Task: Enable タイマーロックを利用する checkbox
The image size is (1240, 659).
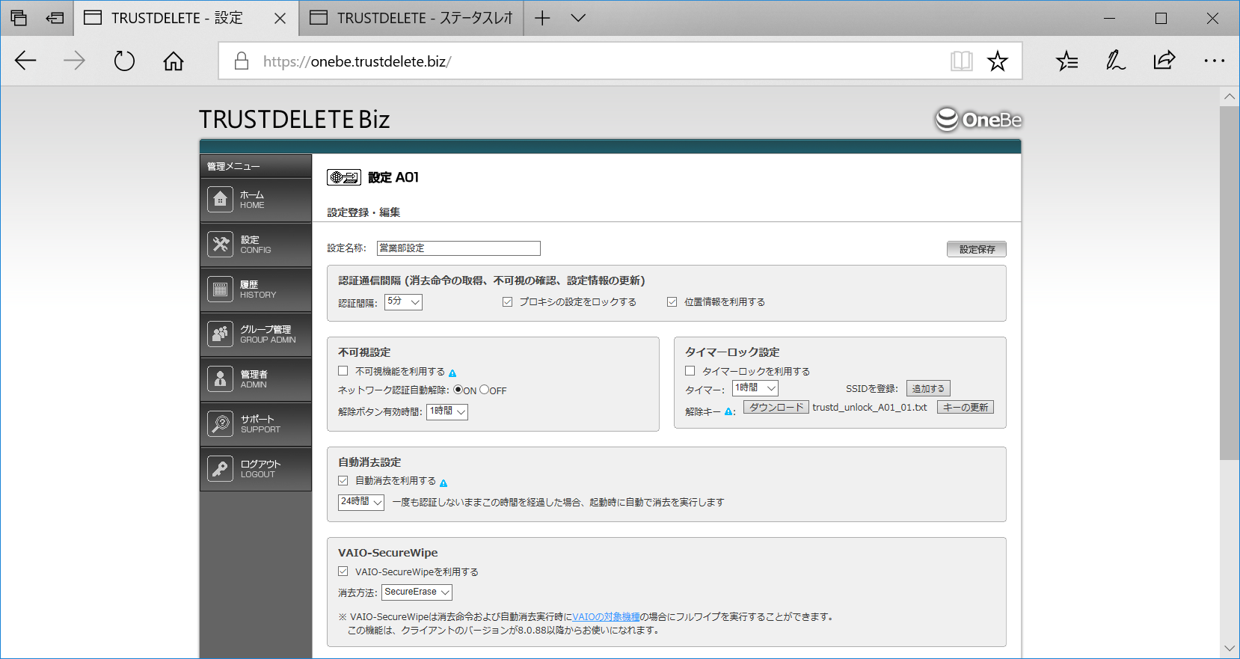Action: tap(690, 370)
